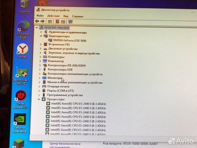Click the scan for hardware changes monitor icon
The image size is (197, 148).
coord(70,22)
